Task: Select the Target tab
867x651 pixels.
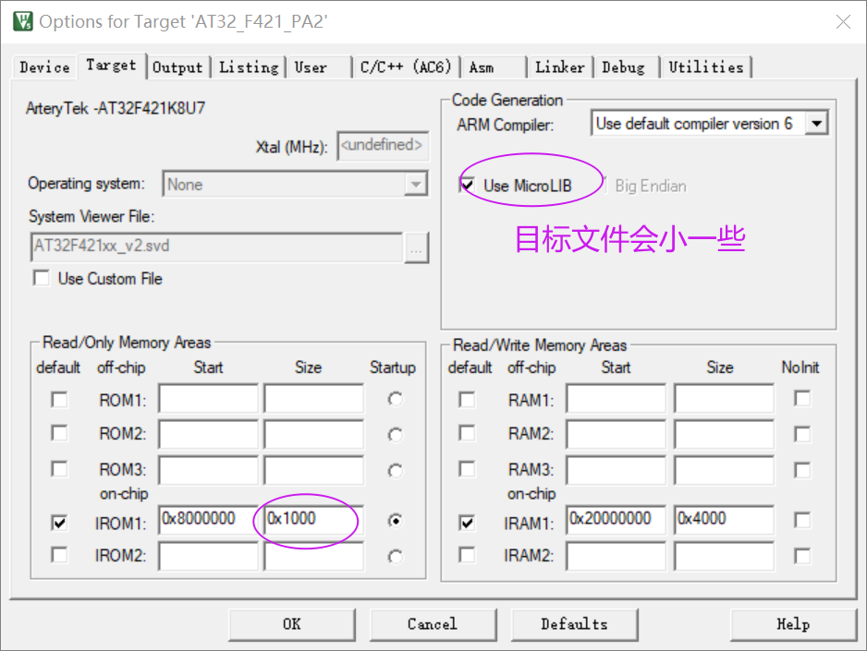Action: coord(111,66)
